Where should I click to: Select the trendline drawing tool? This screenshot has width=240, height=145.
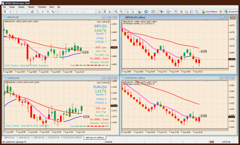pos(27,12)
